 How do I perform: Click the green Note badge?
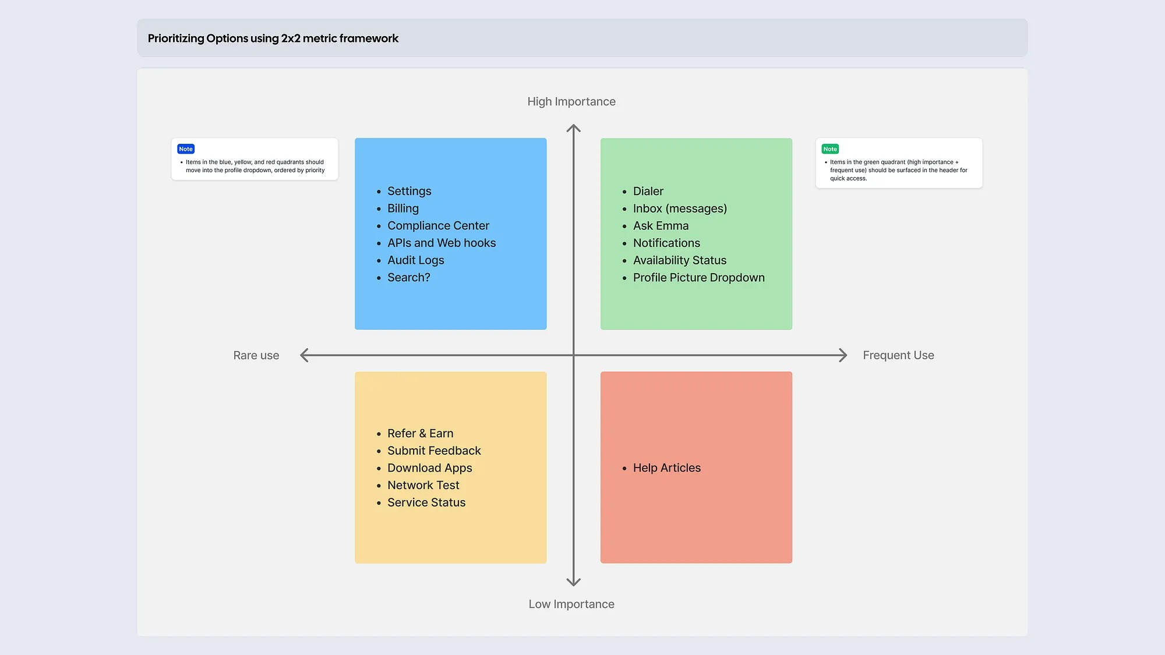pyautogui.click(x=830, y=149)
